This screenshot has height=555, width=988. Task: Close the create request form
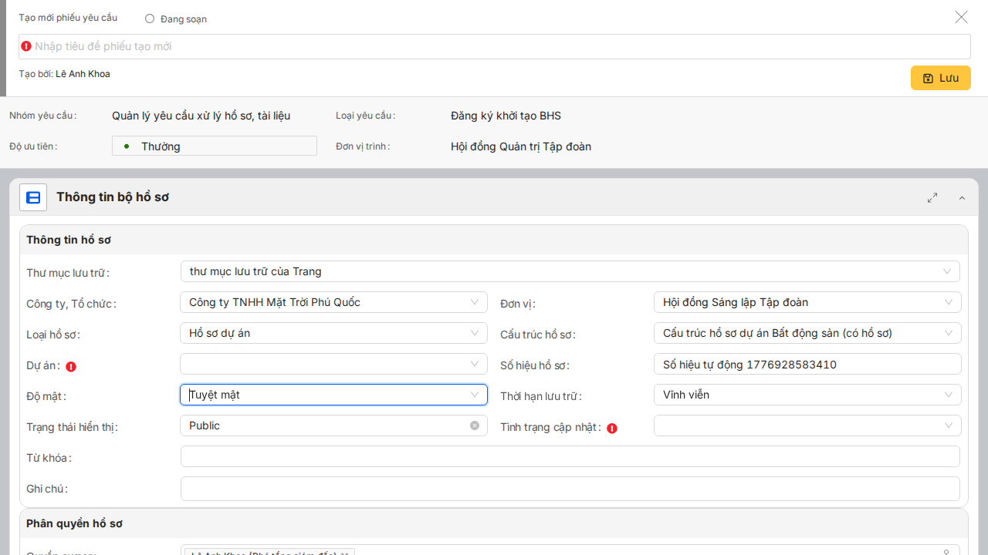(961, 17)
